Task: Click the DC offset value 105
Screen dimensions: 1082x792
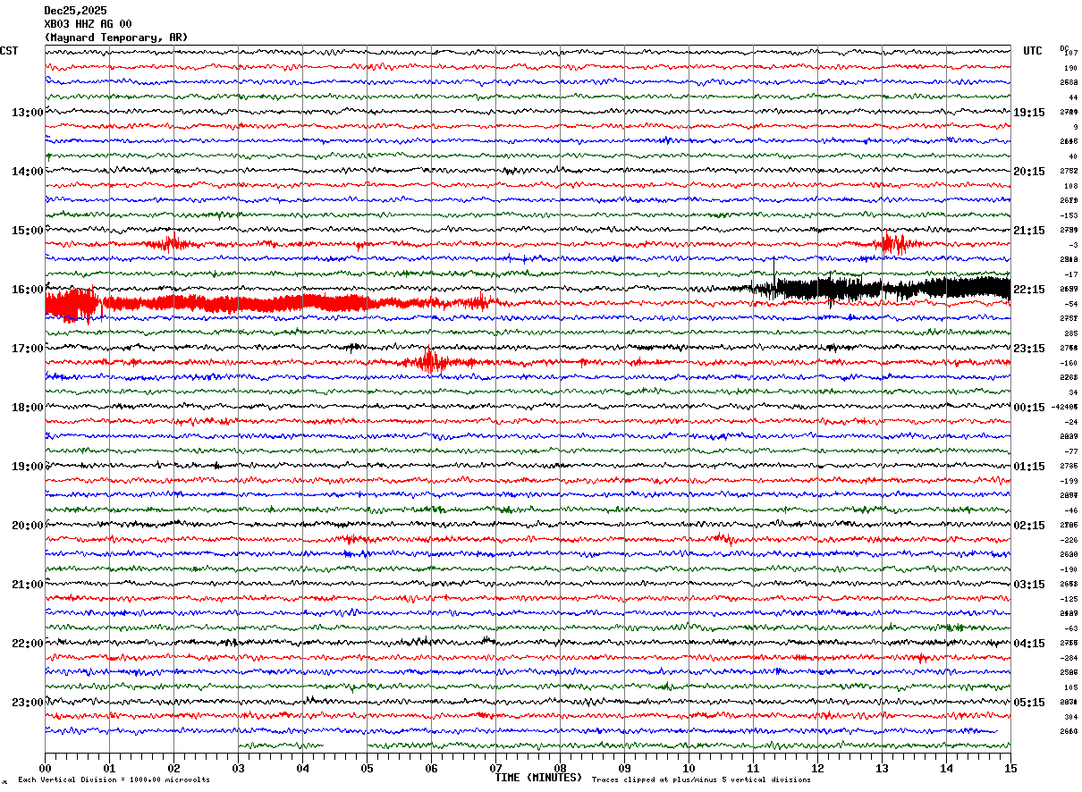Action: (x=1070, y=687)
